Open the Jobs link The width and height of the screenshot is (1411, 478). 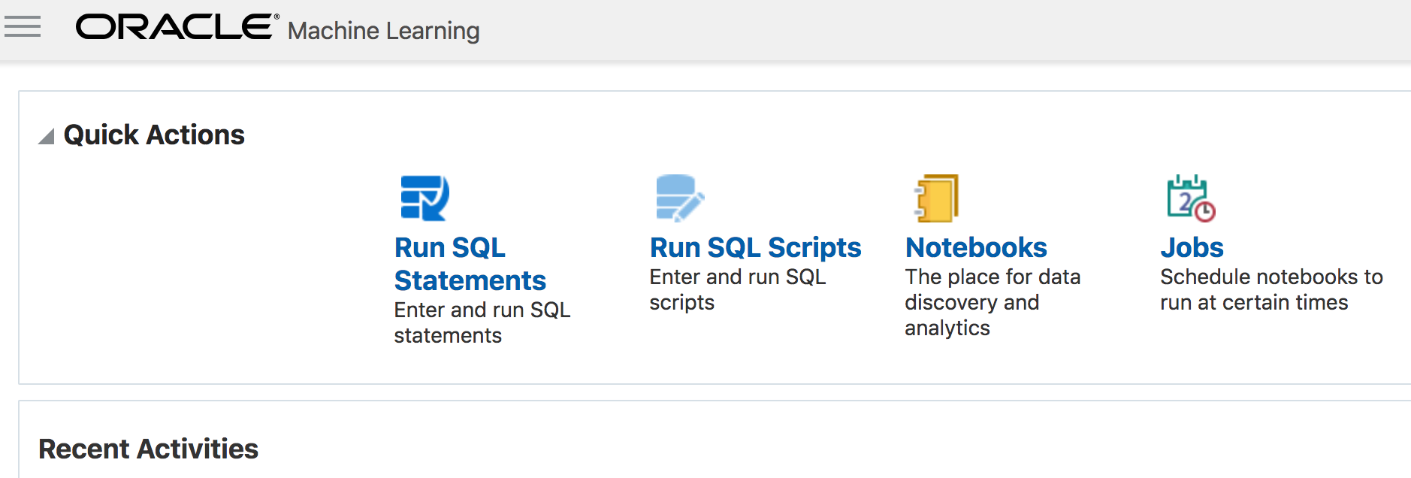click(x=1192, y=247)
